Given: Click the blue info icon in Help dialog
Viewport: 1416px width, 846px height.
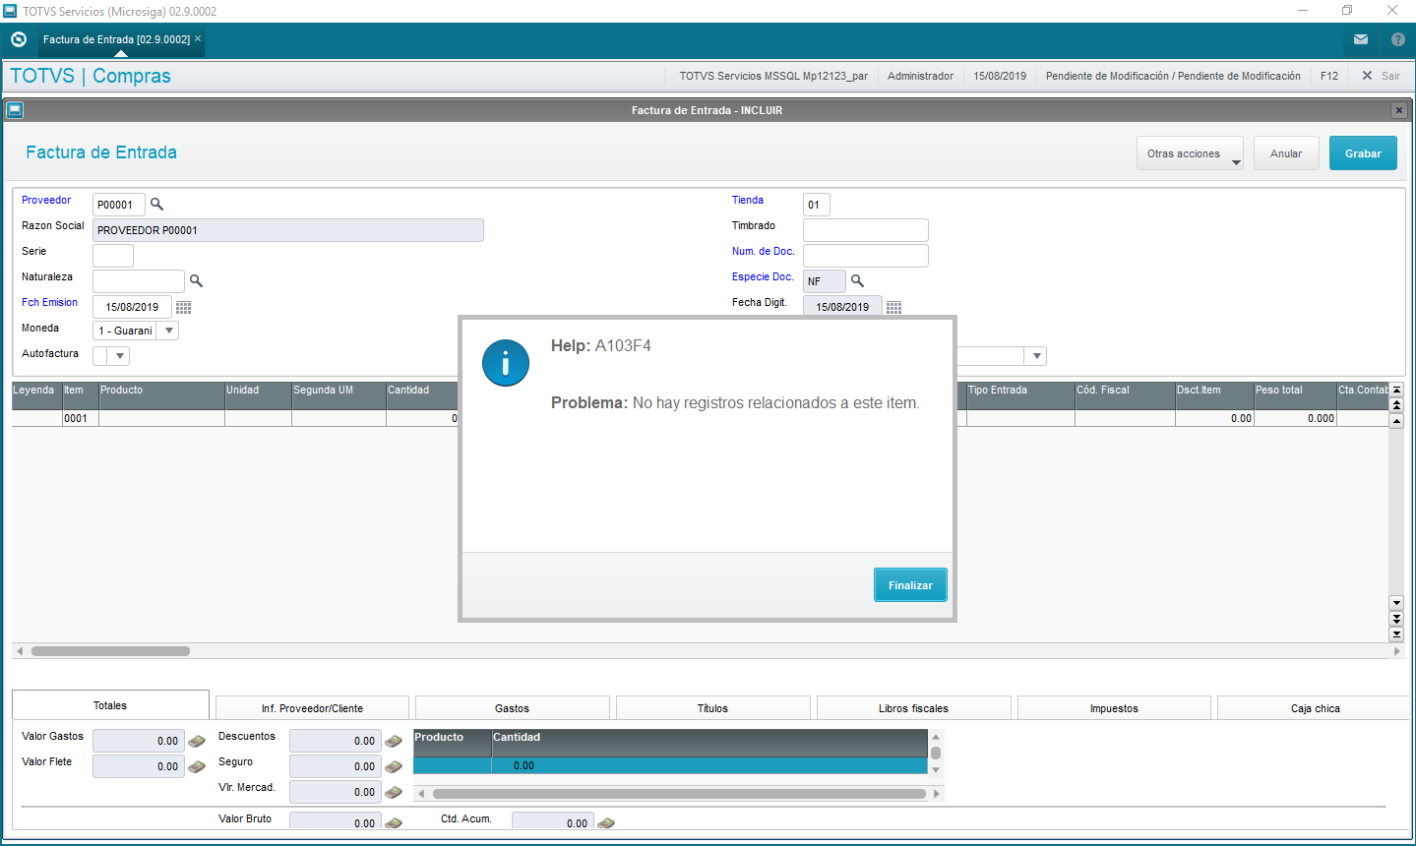Looking at the screenshot, I should [506, 363].
